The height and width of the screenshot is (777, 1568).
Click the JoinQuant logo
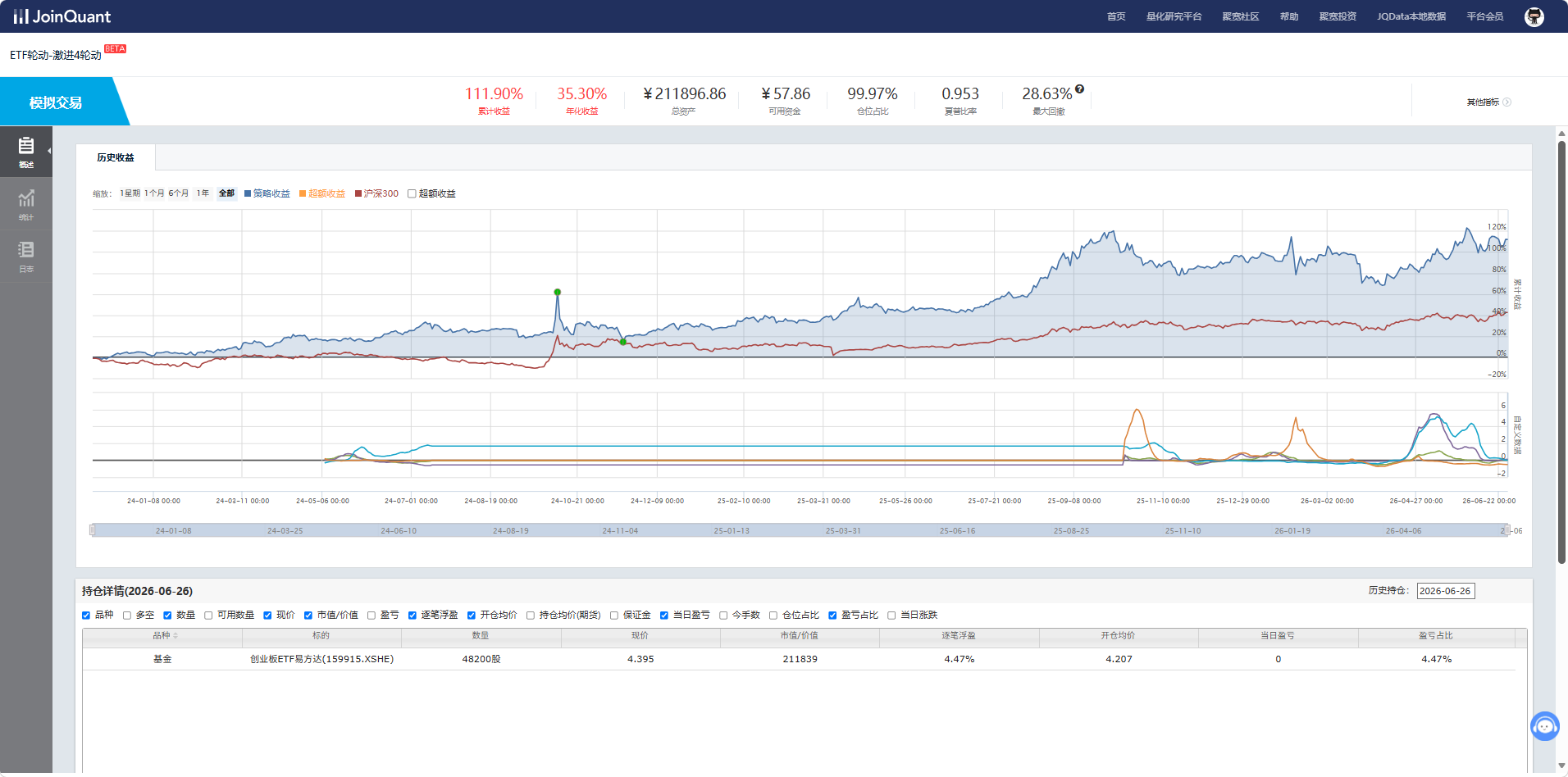click(62, 16)
